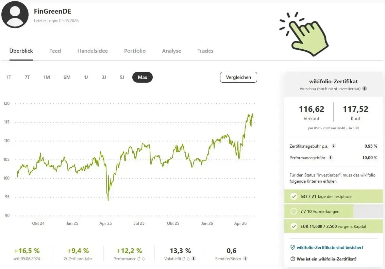Switch chart range to 1J
The image size is (385, 269).
[x=86, y=77]
